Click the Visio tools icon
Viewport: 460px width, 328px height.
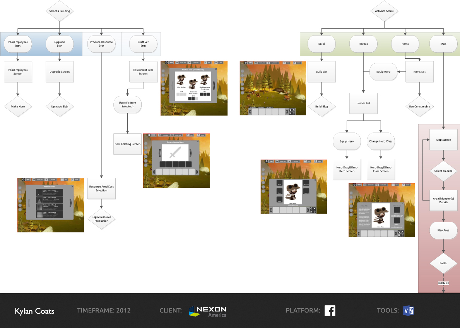pos(409,311)
